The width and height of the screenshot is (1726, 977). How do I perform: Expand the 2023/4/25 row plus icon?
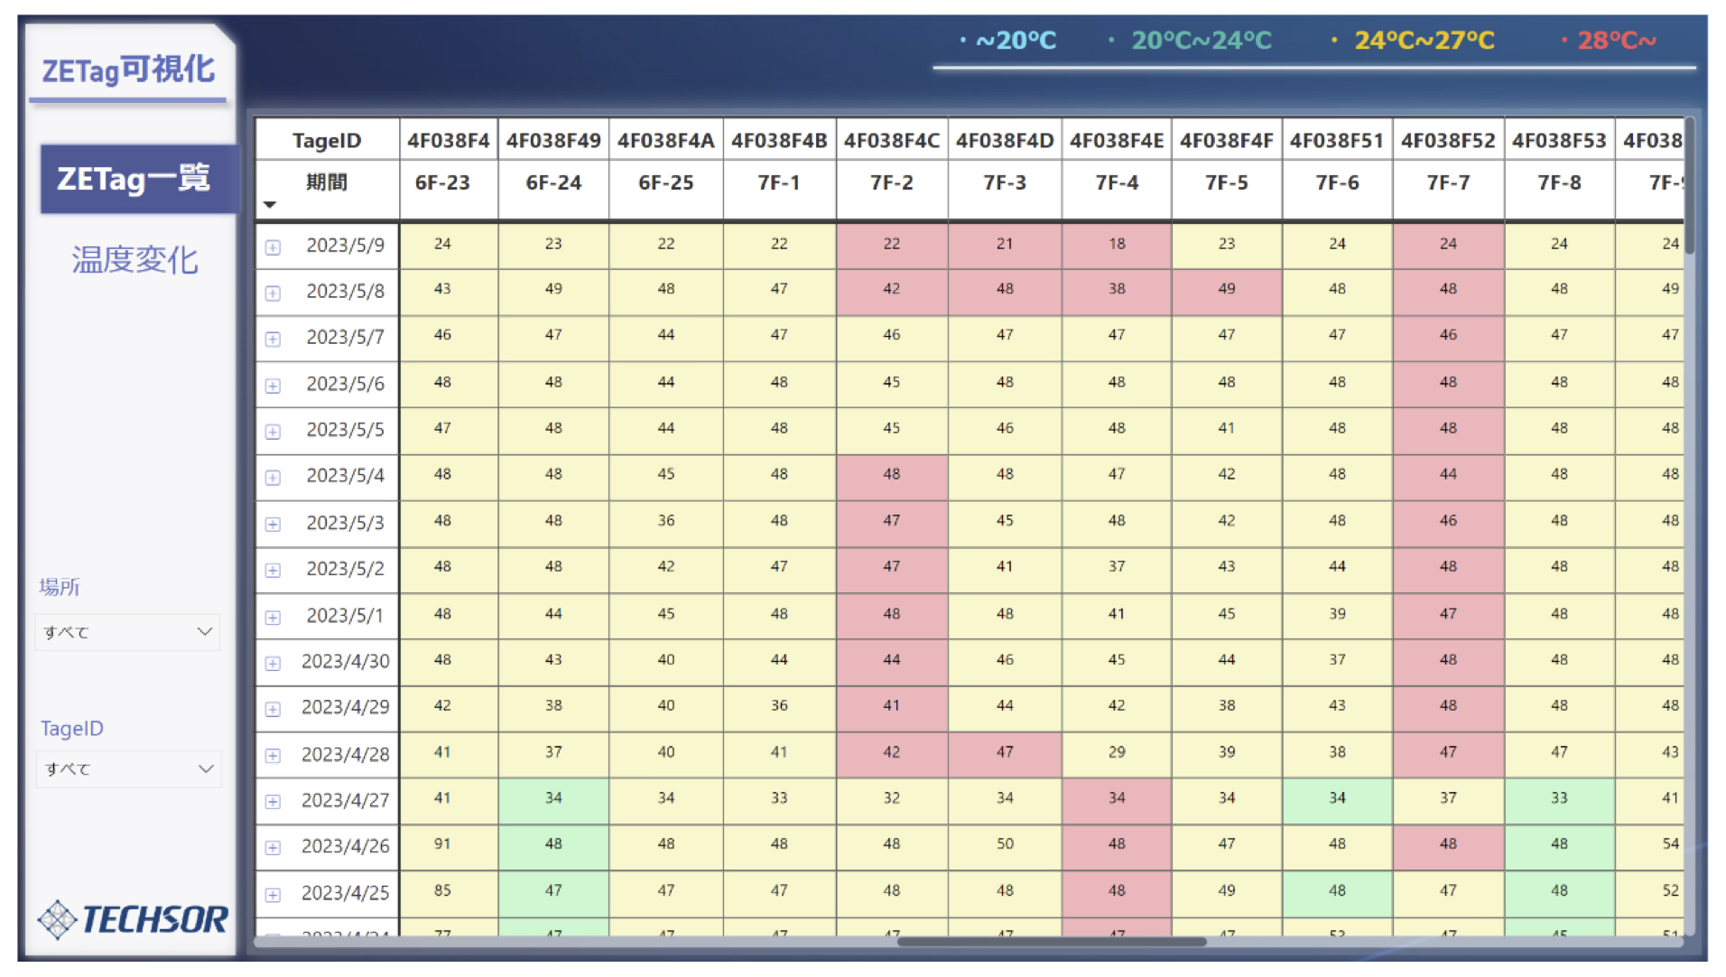(x=273, y=895)
